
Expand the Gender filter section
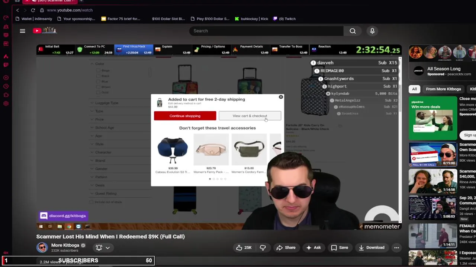point(99,169)
